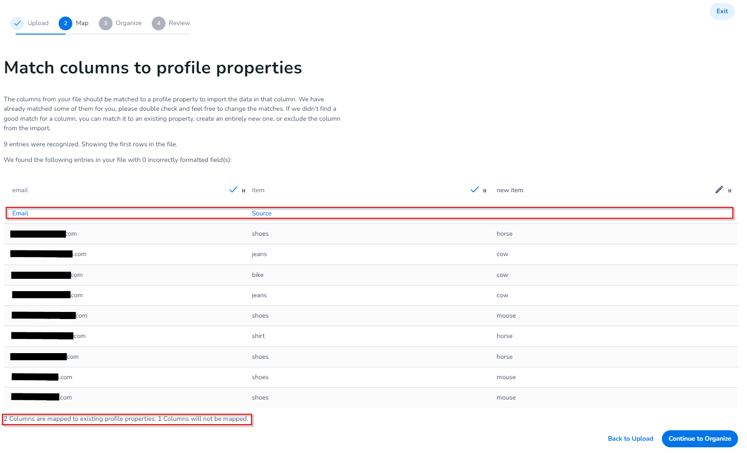This screenshot has width=747, height=453.
Task: Click the pause-bars icon beside the item column
Action: pos(485,191)
